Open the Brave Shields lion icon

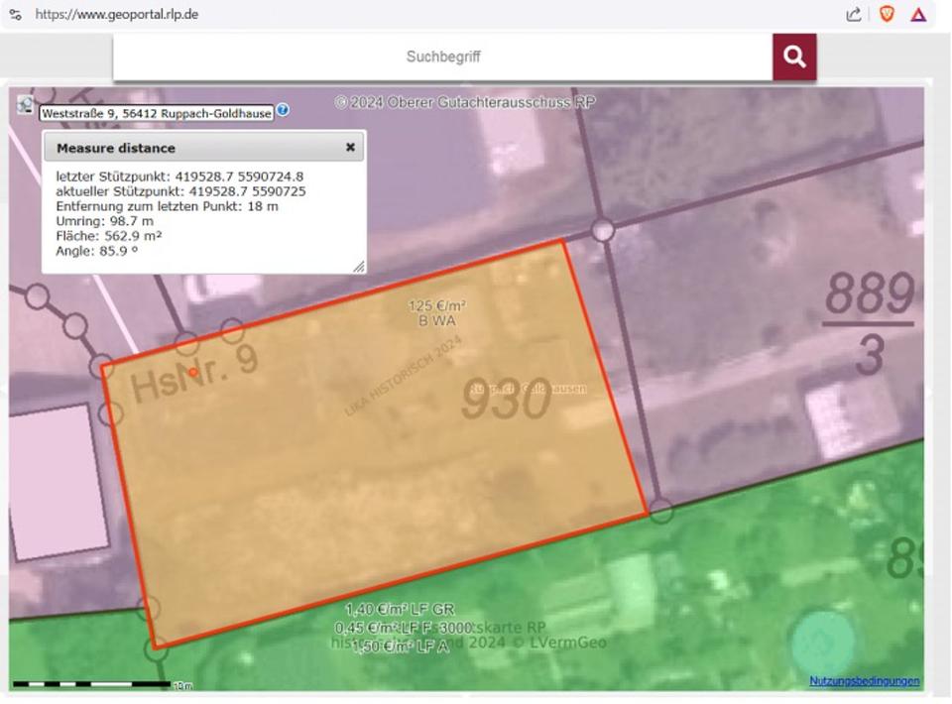point(887,14)
